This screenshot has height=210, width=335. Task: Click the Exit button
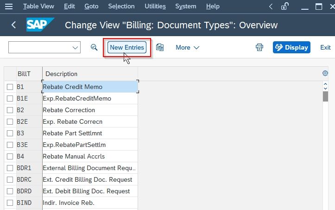(325, 47)
